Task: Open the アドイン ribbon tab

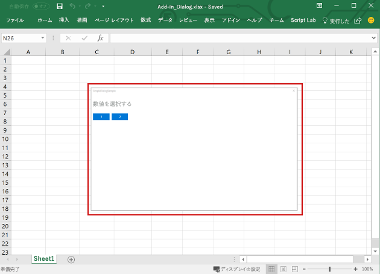Action: coord(230,20)
